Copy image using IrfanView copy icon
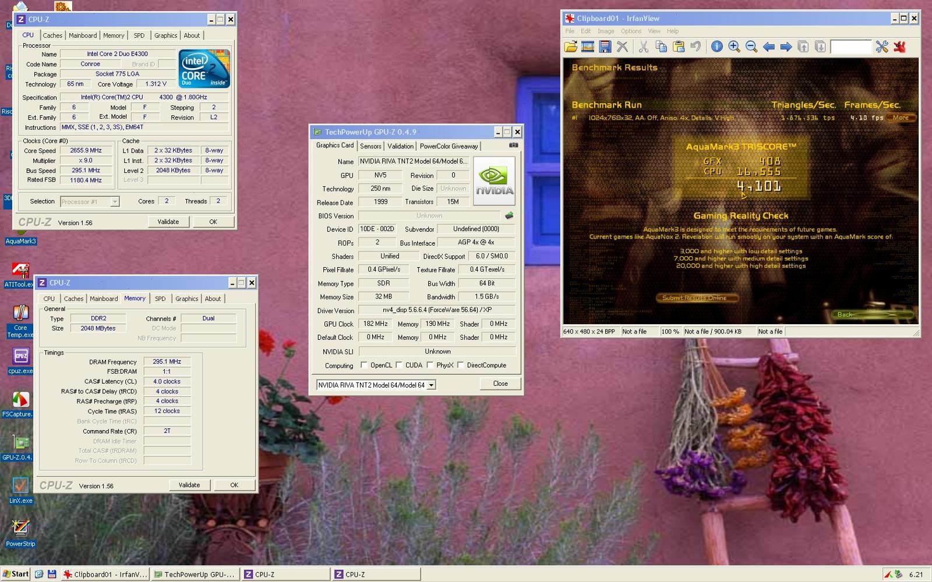 point(661,47)
